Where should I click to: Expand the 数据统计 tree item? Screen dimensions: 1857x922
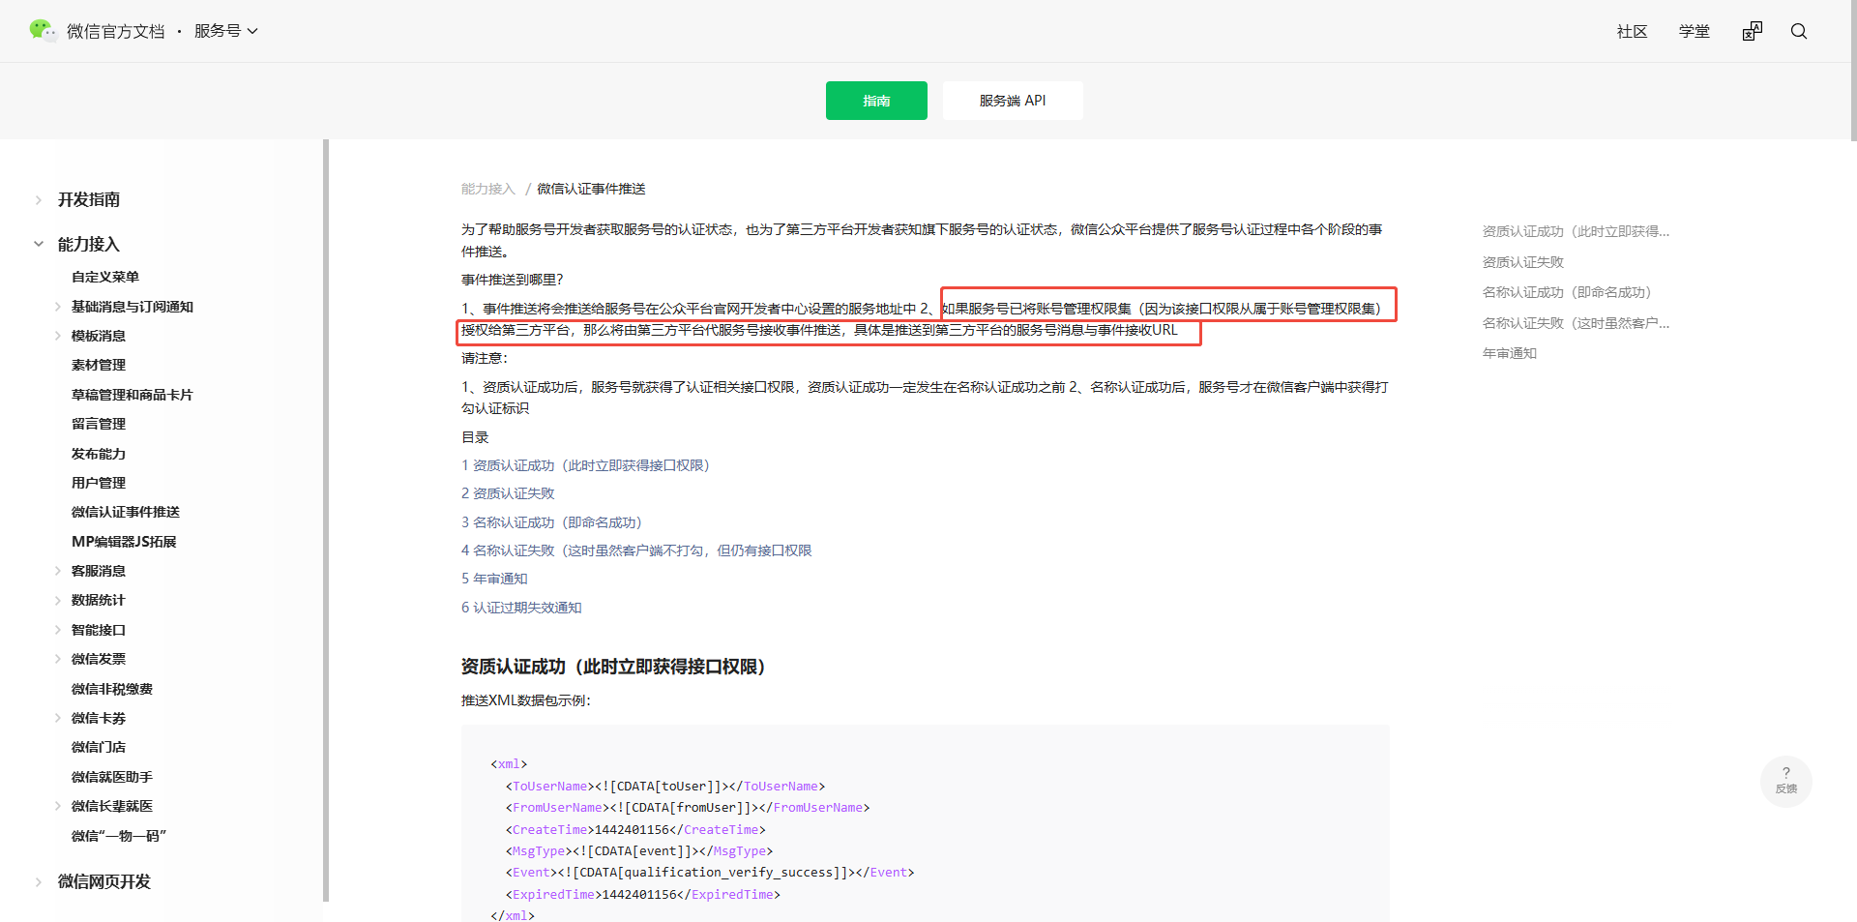point(58,600)
